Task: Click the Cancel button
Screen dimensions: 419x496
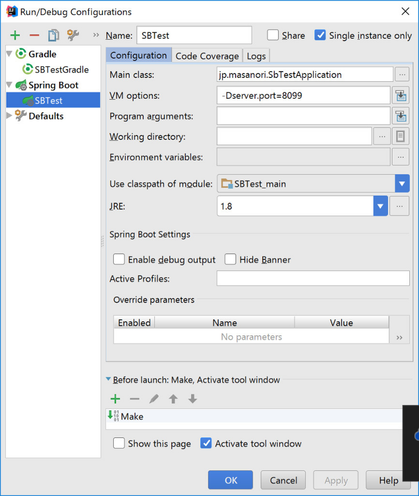Action: pyautogui.click(x=283, y=480)
